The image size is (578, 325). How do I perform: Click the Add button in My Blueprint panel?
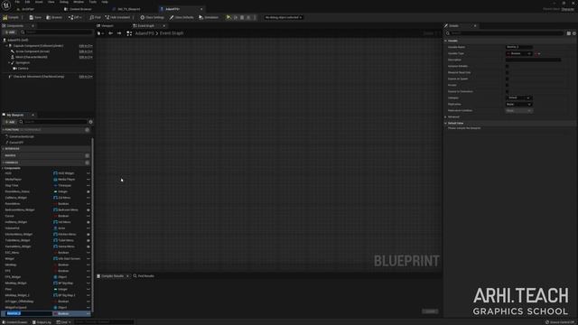(x=10, y=122)
